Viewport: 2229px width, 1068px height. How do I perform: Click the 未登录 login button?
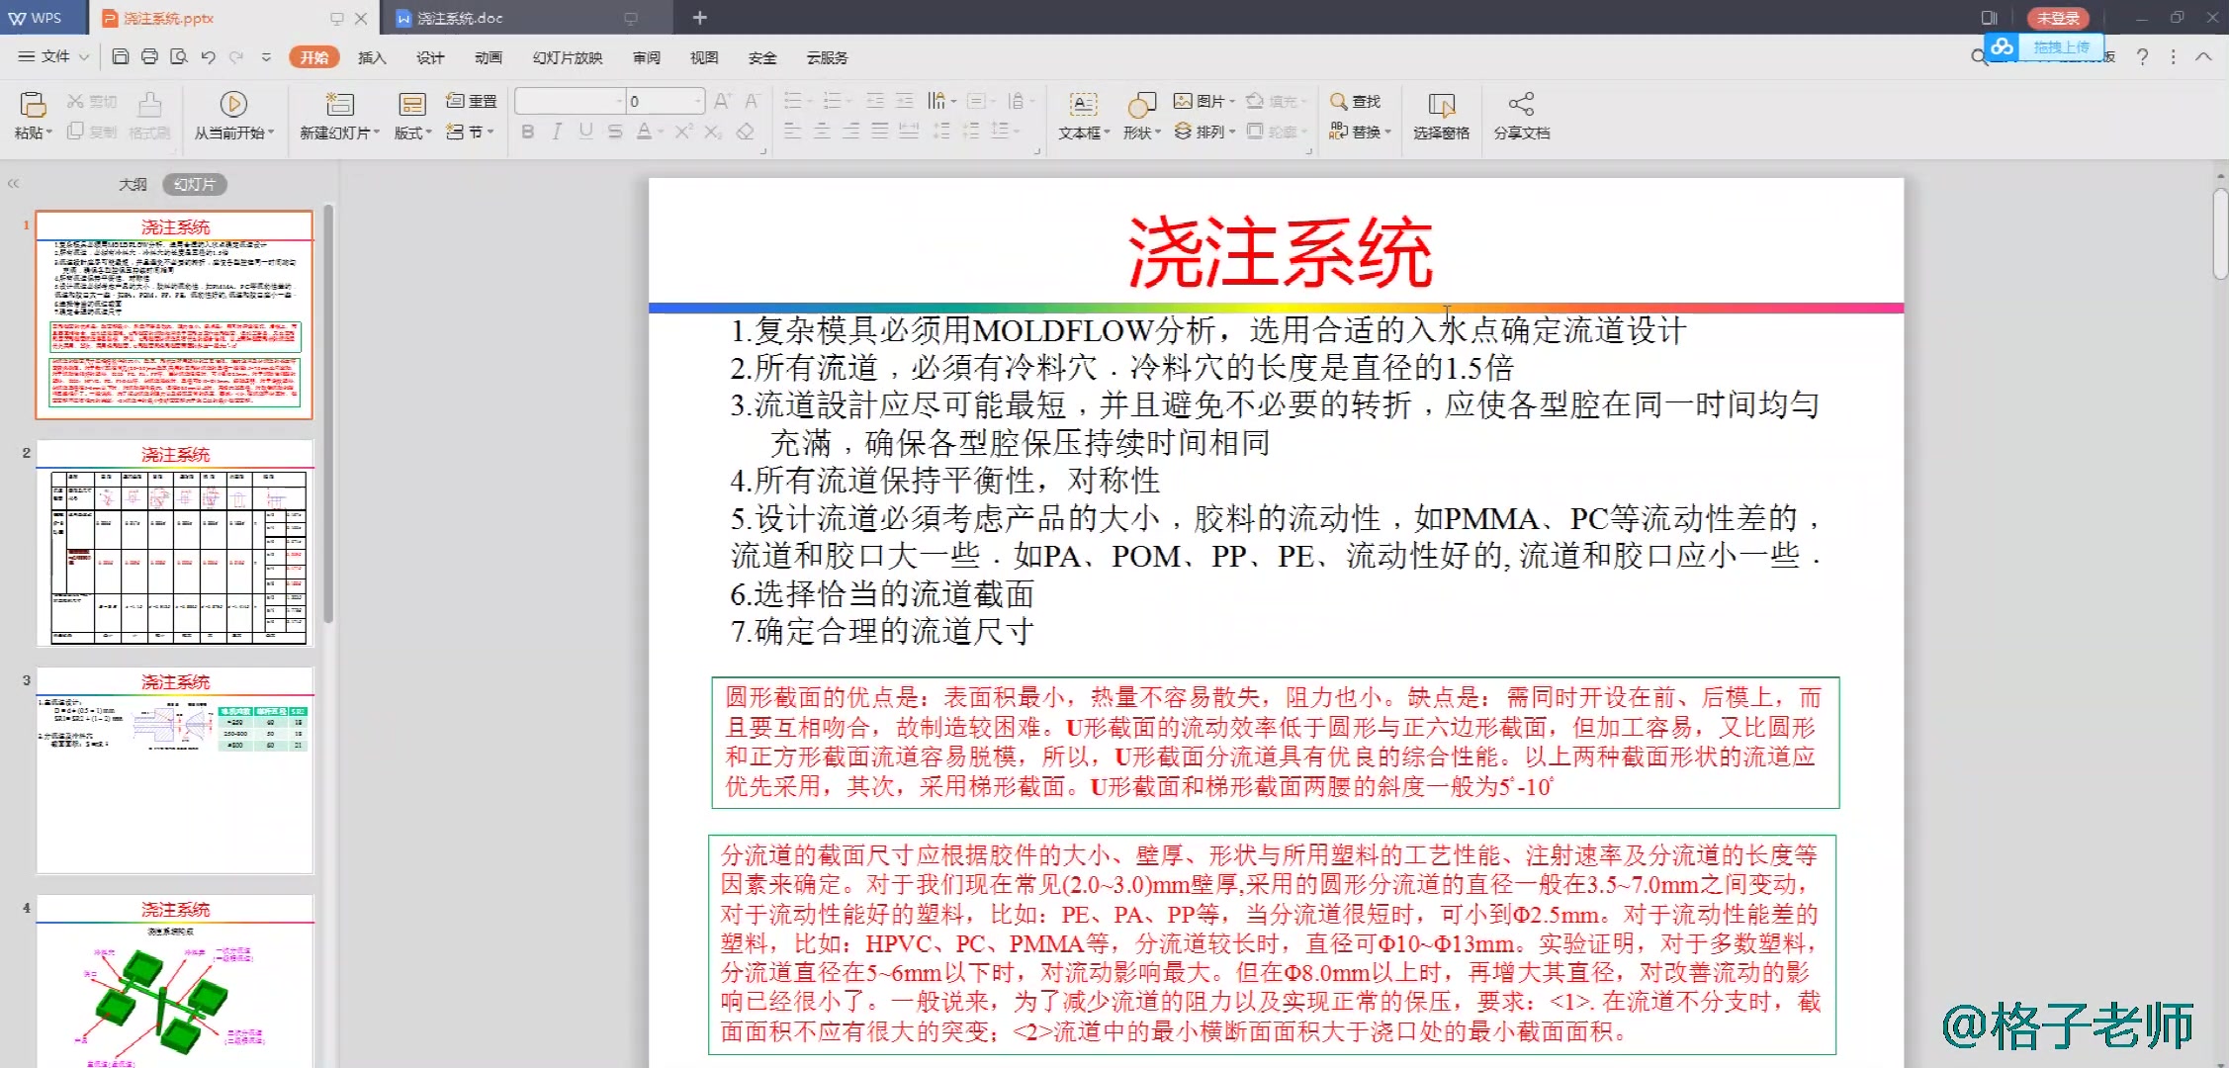(x=2059, y=17)
